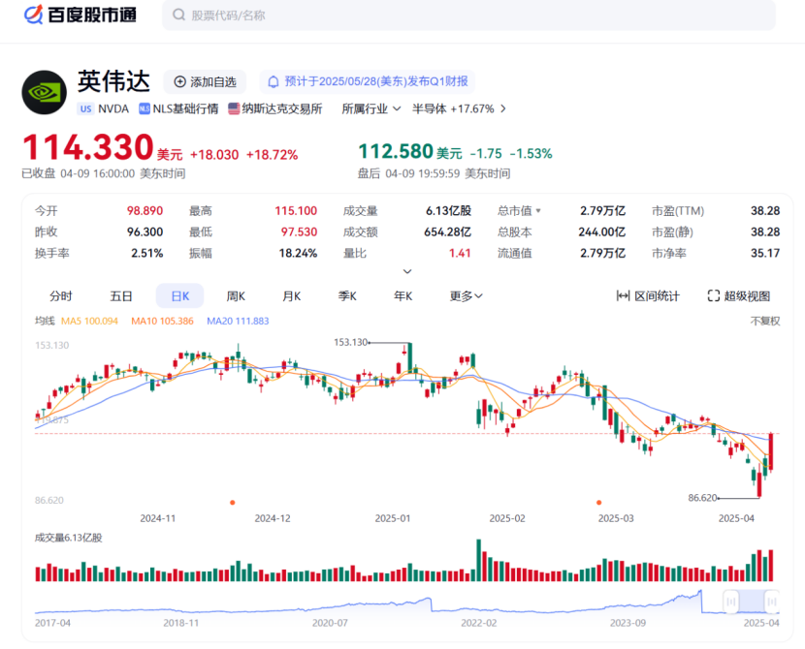
Task: Click the Baidu Gushitong logo
Action: pyautogui.click(x=80, y=15)
